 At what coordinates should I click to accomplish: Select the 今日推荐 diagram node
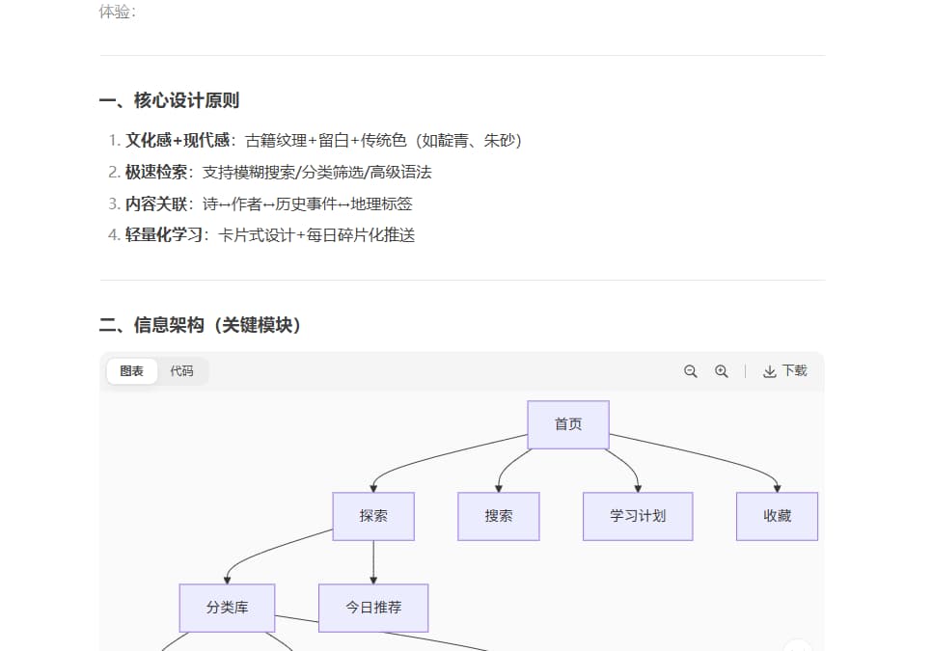[373, 608]
